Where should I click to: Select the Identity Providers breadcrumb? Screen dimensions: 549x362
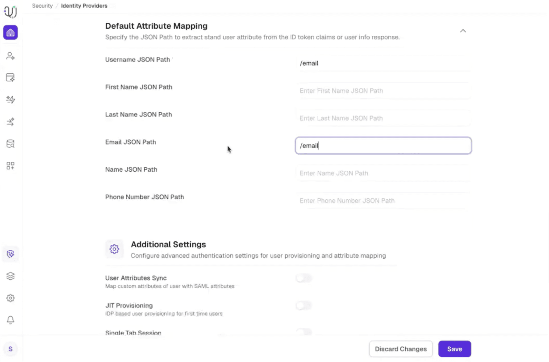pos(84,6)
